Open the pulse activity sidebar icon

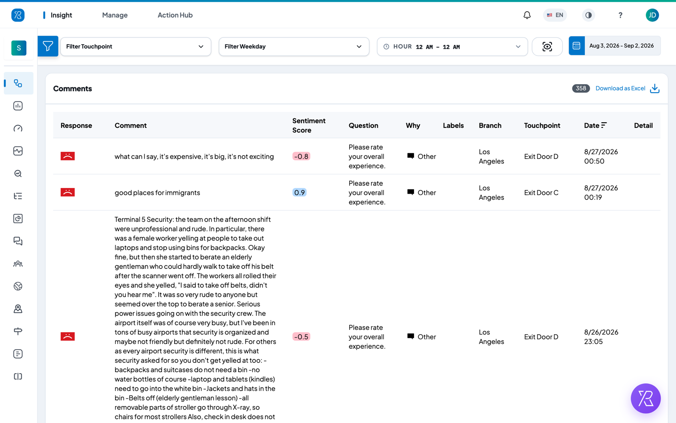click(18, 151)
